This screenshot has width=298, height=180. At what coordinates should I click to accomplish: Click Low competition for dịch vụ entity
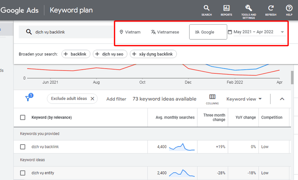pyautogui.click(x=265, y=173)
